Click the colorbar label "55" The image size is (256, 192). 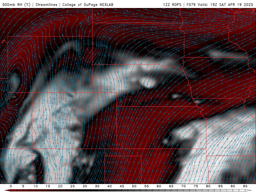pos(147,186)
